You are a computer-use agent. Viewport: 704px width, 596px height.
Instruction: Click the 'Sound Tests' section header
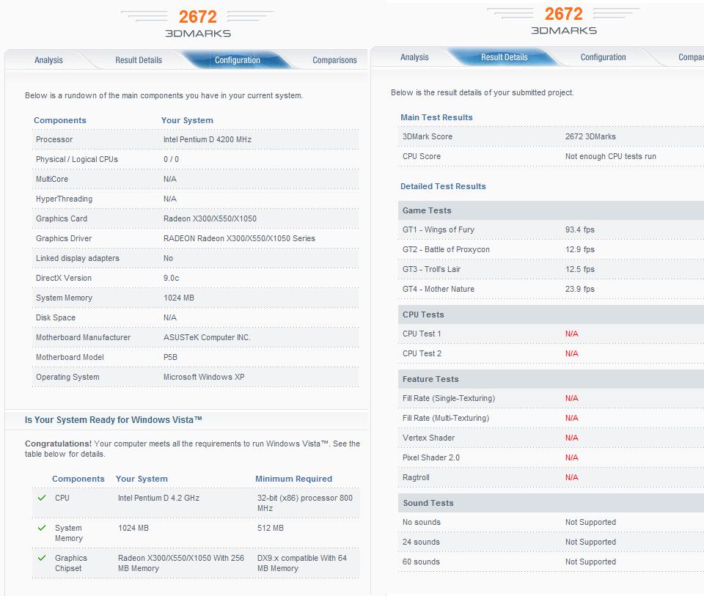click(x=551, y=503)
